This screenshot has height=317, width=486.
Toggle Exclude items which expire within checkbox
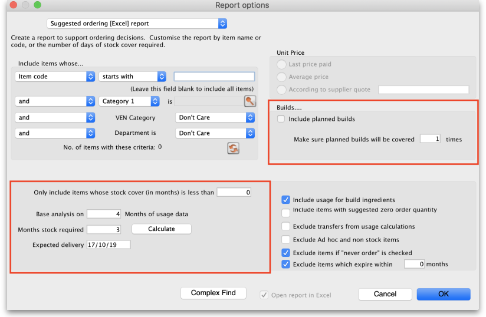[x=286, y=265]
